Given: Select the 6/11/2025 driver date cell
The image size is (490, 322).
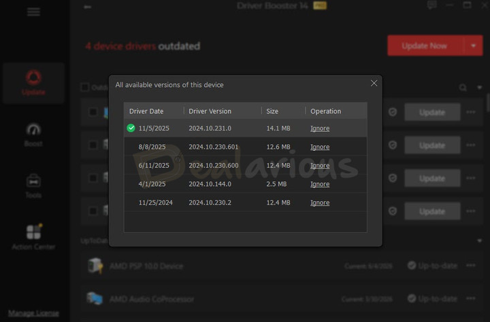Looking at the screenshot, I should [x=154, y=165].
